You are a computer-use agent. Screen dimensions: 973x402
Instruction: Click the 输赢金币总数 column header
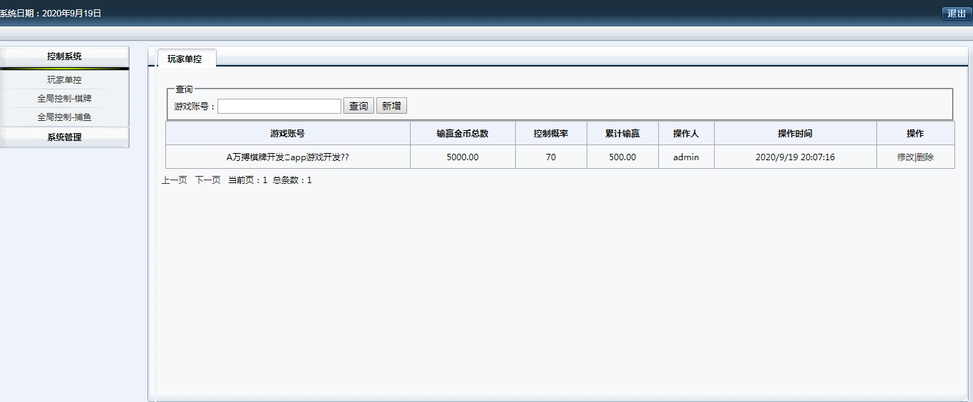462,134
